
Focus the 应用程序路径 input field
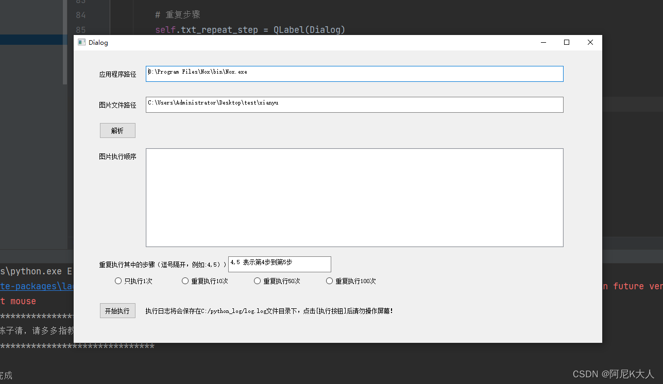point(354,74)
